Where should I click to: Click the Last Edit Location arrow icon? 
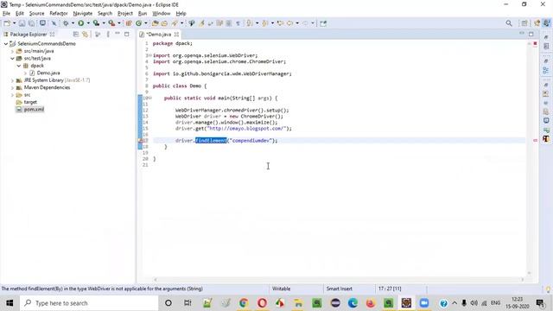[x=280, y=23]
